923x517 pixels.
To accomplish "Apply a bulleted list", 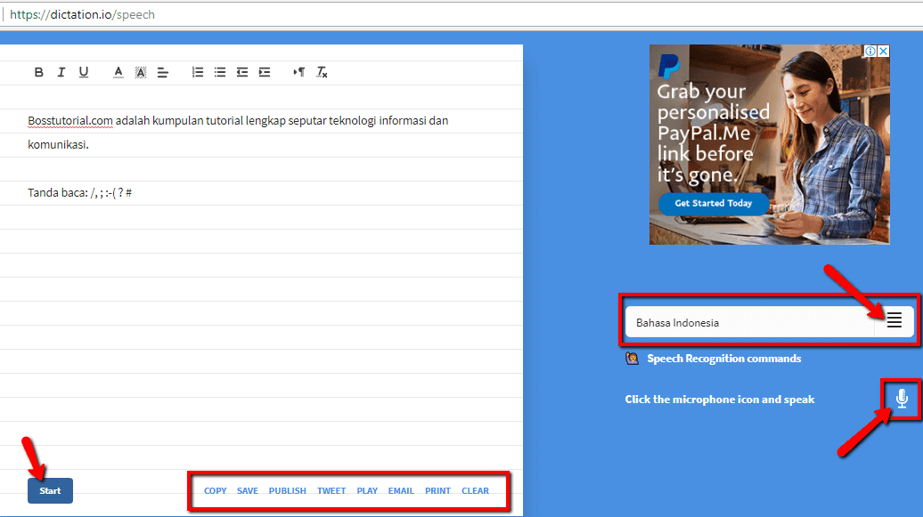I will (219, 72).
